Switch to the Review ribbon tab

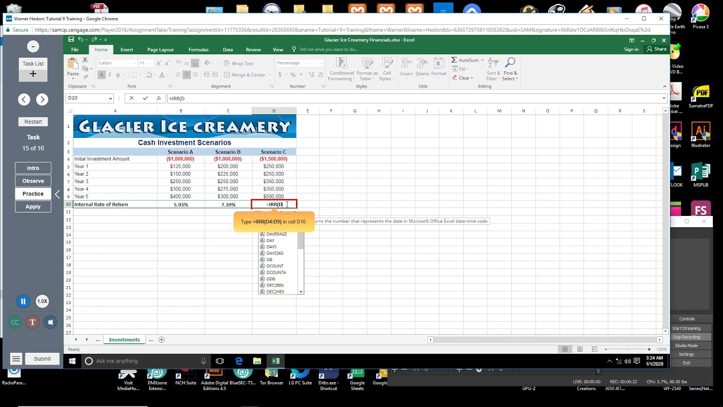pos(253,50)
